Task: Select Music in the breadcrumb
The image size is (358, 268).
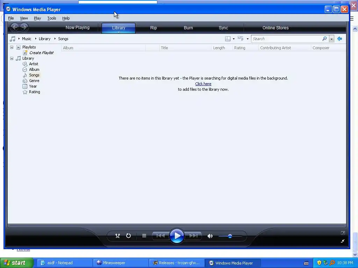Action: click(x=27, y=39)
